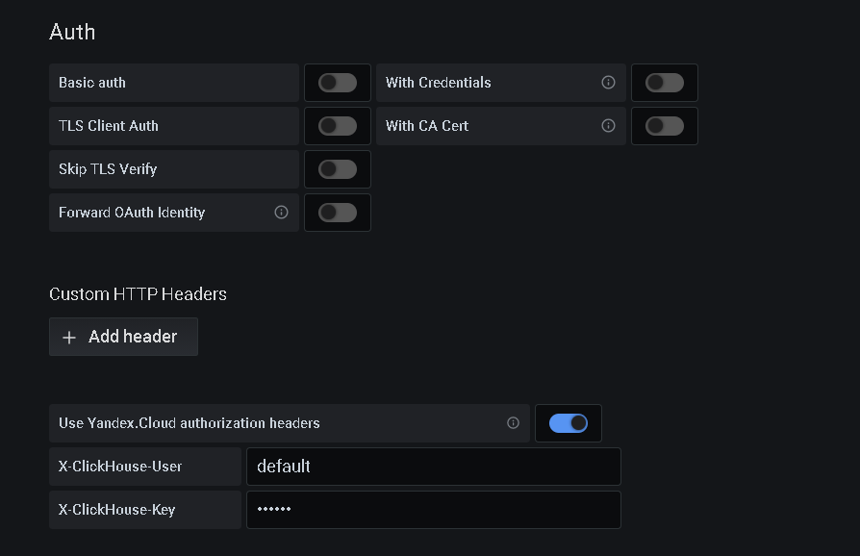The width and height of the screenshot is (860, 556).
Task: Click the Custom HTTP Headers heading
Action: click(138, 294)
